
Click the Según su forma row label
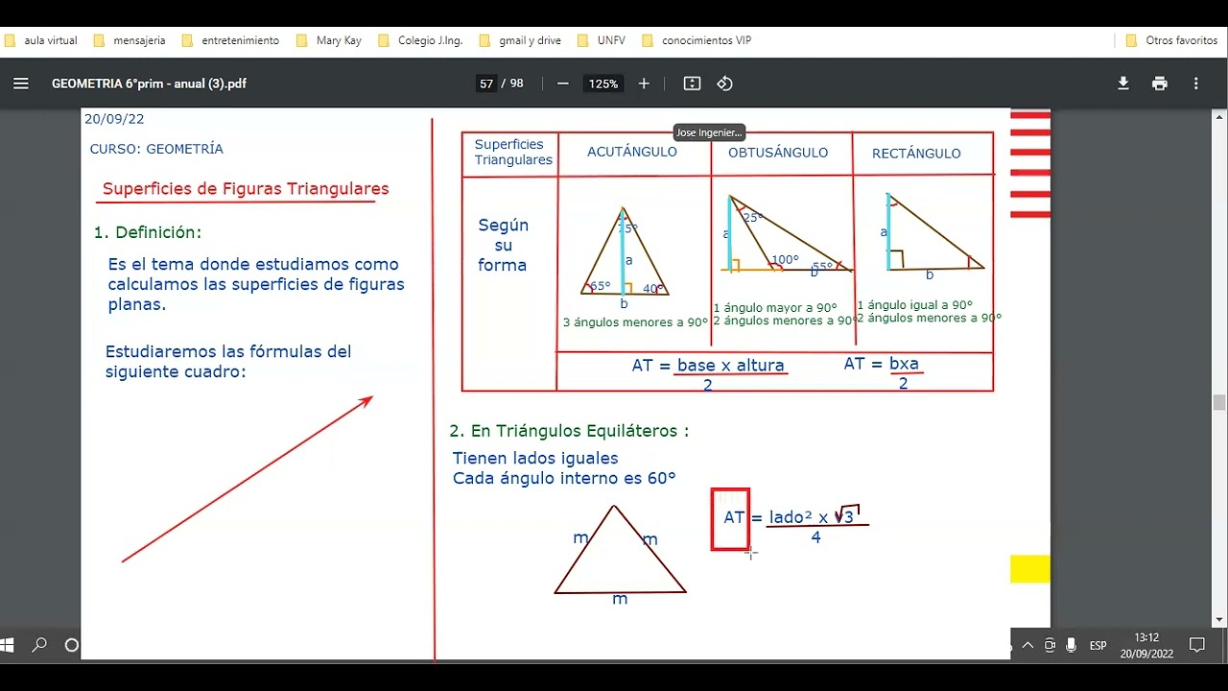click(503, 245)
